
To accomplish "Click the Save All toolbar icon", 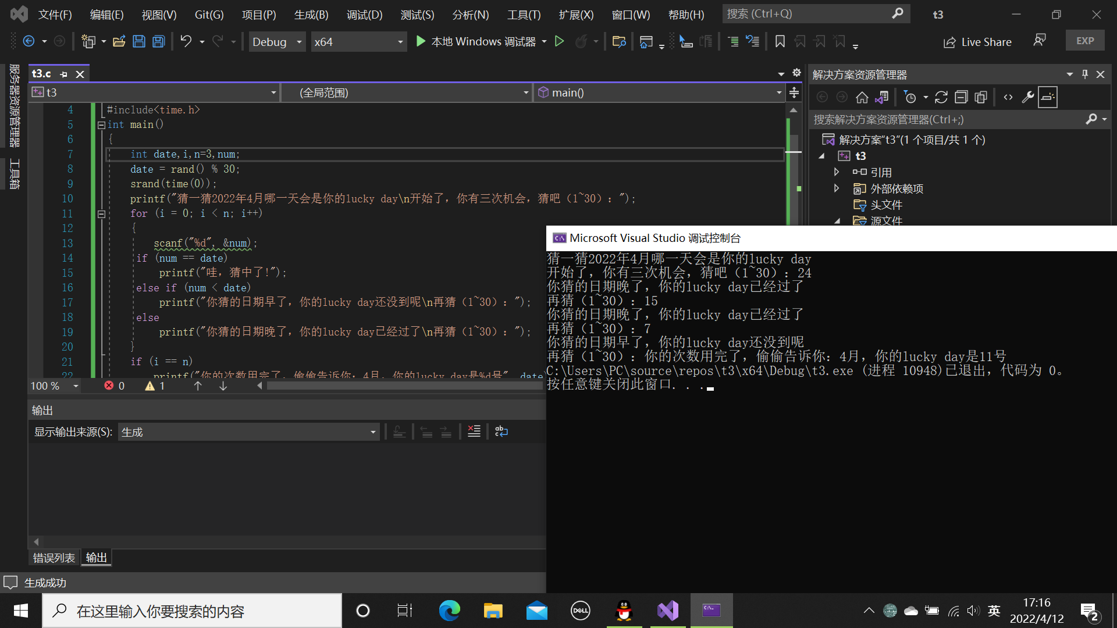I will tap(158, 41).
